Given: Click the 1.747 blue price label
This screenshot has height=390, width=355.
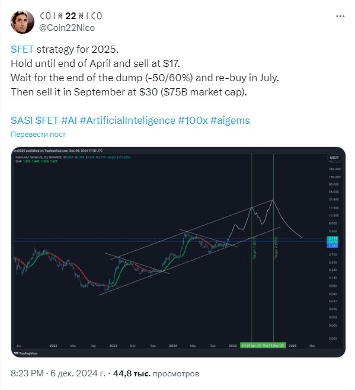Looking at the screenshot, I should pyautogui.click(x=332, y=246).
